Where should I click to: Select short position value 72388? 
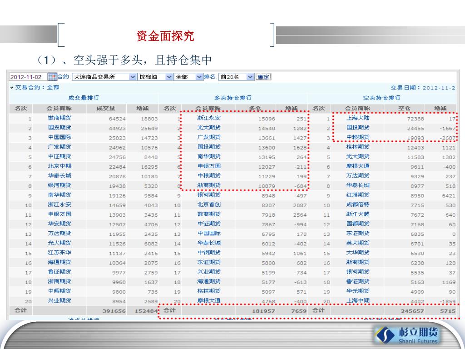click(415, 119)
